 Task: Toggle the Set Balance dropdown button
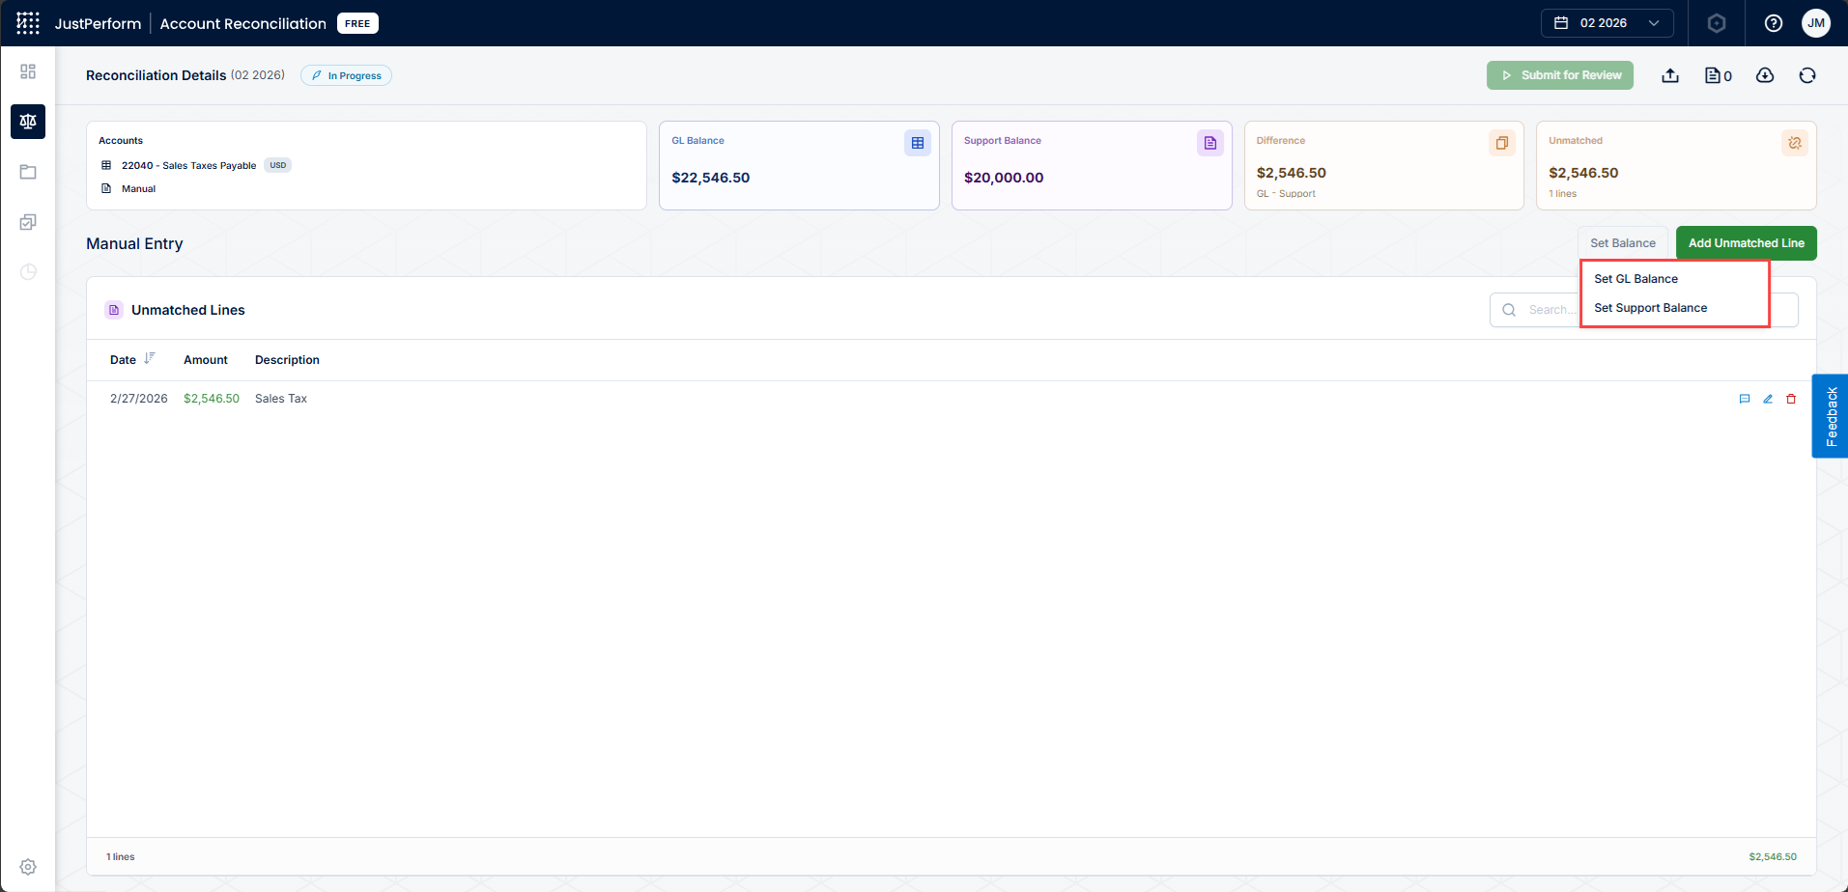[1623, 243]
